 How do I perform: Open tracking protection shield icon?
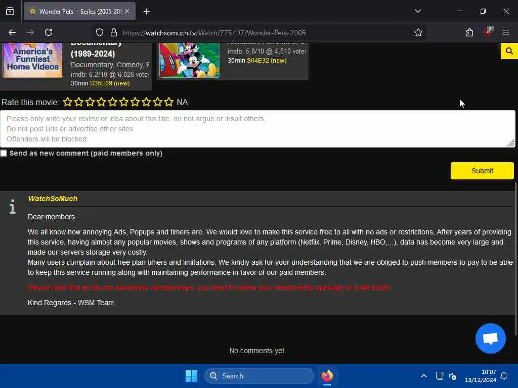[100, 33]
